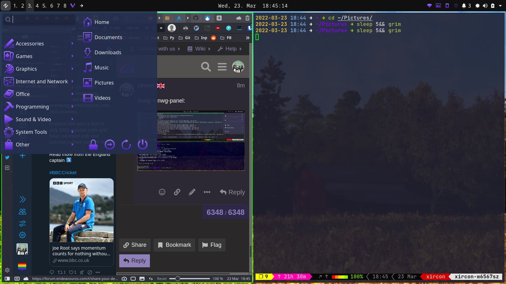Open the forum Help menu
Screen dimensions: 506x284
[x=230, y=49]
